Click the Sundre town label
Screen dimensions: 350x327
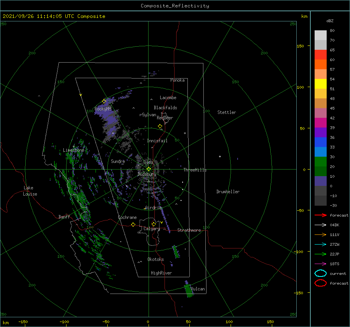click(x=118, y=161)
